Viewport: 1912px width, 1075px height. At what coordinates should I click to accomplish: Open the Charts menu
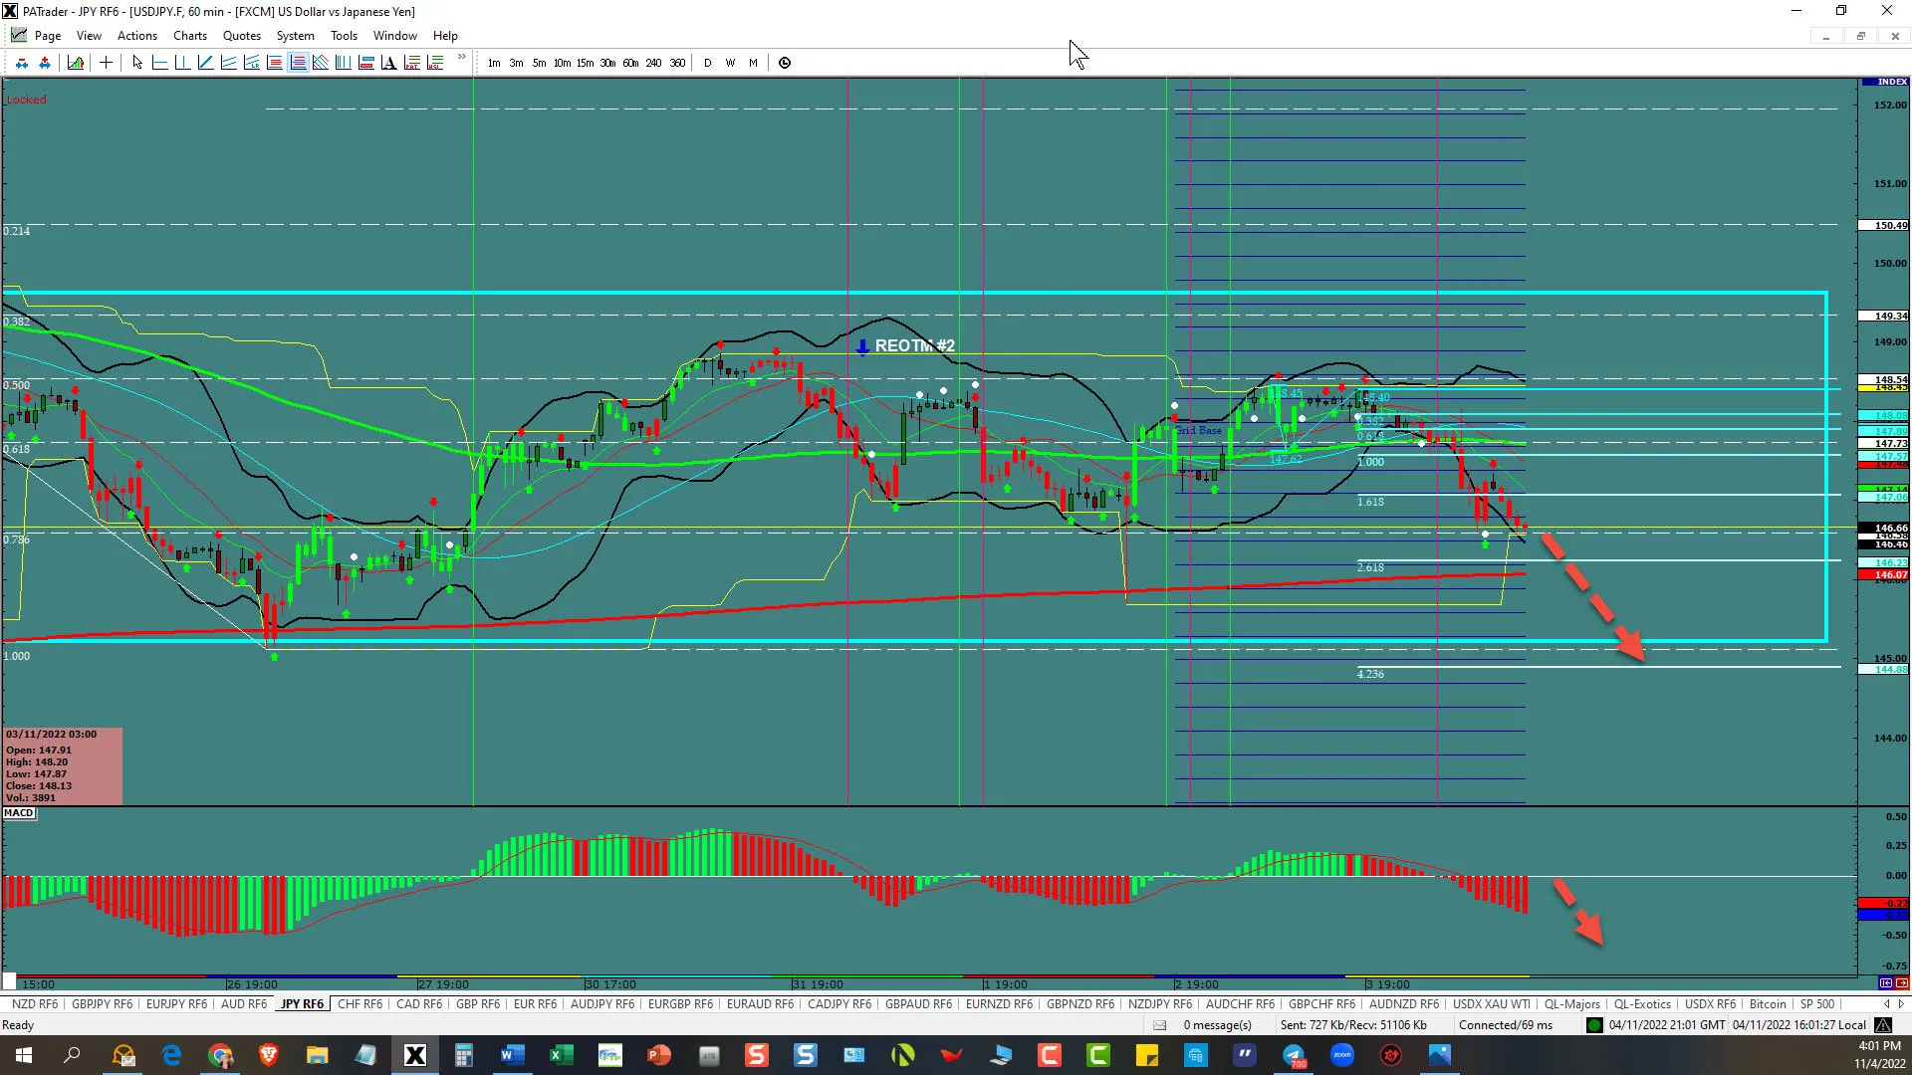pyautogui.click(x=190, y=36)
